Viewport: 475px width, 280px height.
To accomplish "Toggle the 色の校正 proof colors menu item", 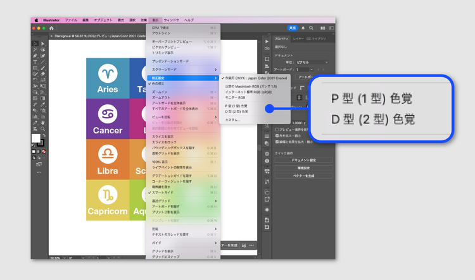I will coord(182,83).
